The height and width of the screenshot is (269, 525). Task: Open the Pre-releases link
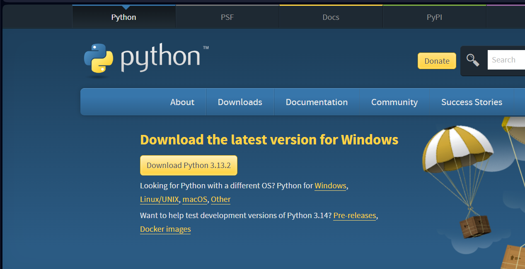(355, 216)
